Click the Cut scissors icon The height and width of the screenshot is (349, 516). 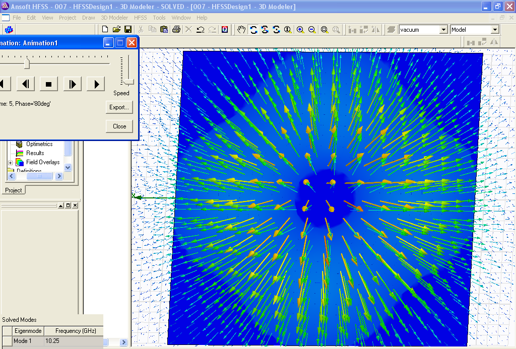point(141,29)
